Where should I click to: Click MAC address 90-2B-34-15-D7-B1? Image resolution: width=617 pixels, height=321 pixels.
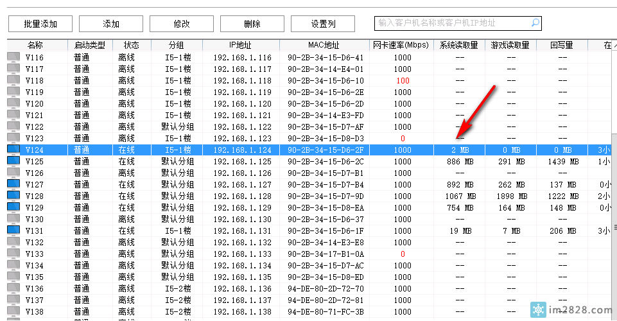326,173
